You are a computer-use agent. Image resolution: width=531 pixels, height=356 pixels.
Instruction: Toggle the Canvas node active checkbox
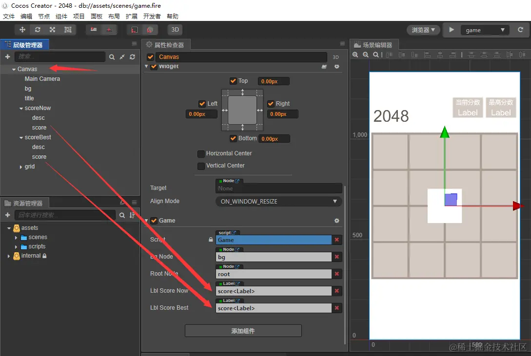(x=150, y=57)
